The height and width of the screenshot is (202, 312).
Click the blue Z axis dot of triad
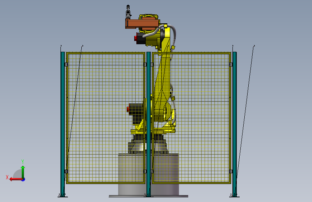pyautogui.click(x=23, y=179)
